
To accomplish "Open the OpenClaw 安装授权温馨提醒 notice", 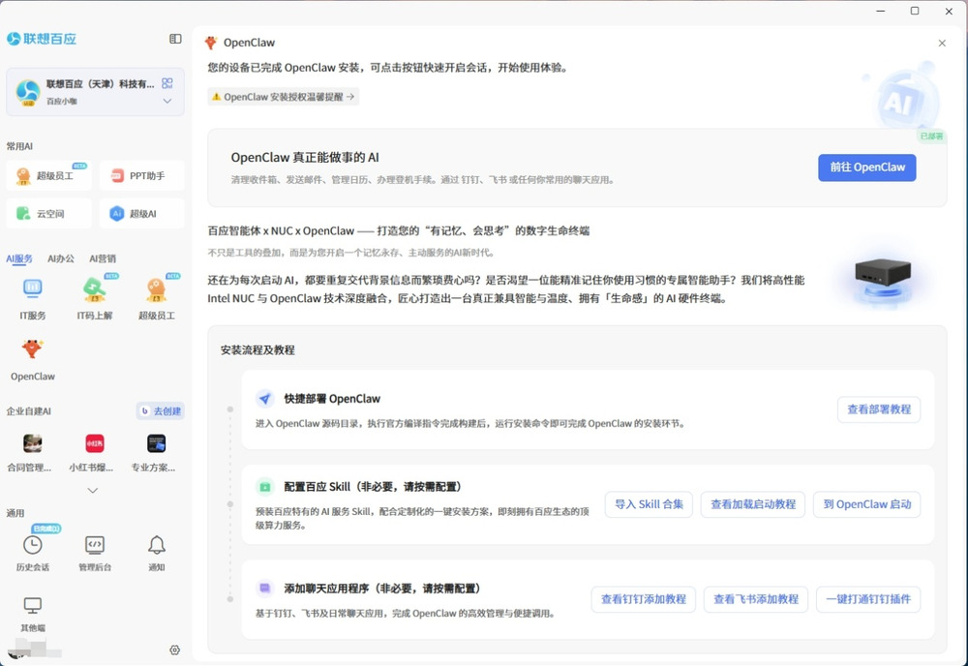I will click(283, 97).
